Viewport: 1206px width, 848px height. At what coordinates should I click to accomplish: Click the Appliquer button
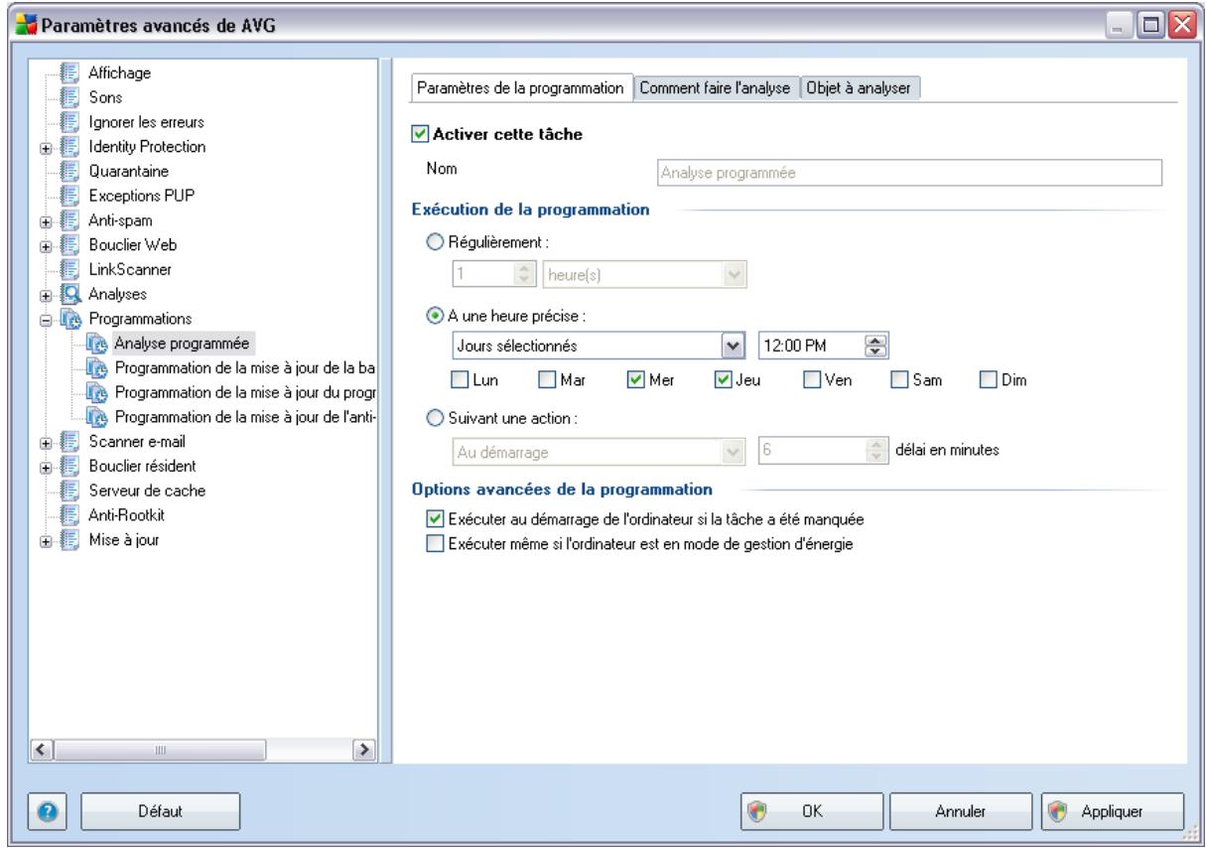(1112, 811)
